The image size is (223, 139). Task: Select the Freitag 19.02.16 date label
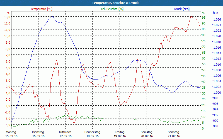click(x=120, y=134)
